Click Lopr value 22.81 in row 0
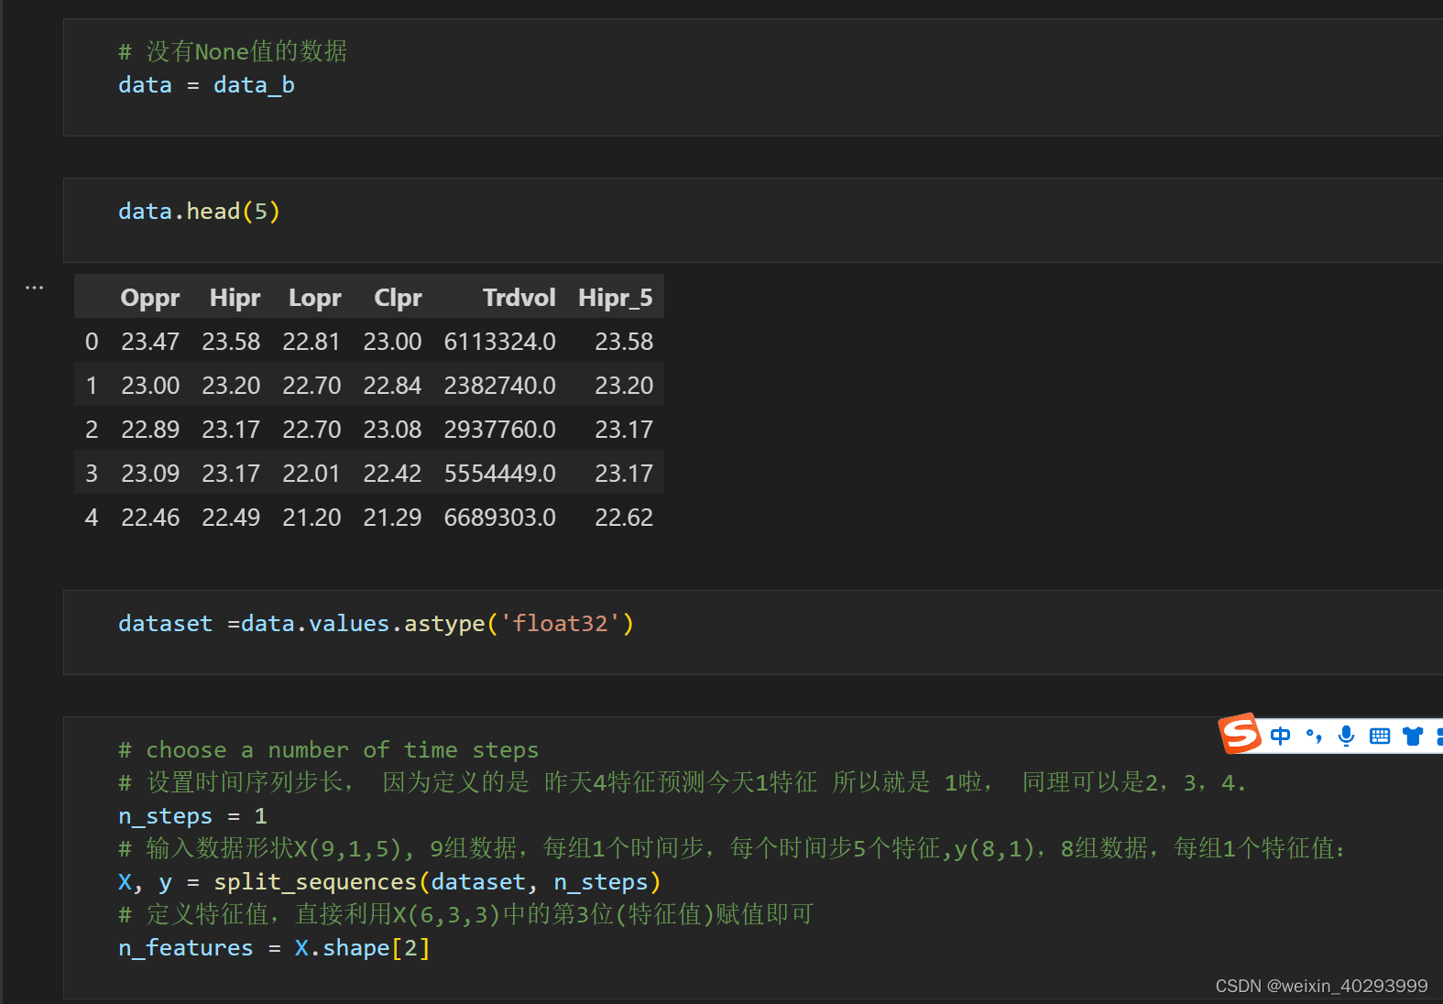Viewport: 1443px width, 1004px height. pyautogui.click(x=312, y=342)
